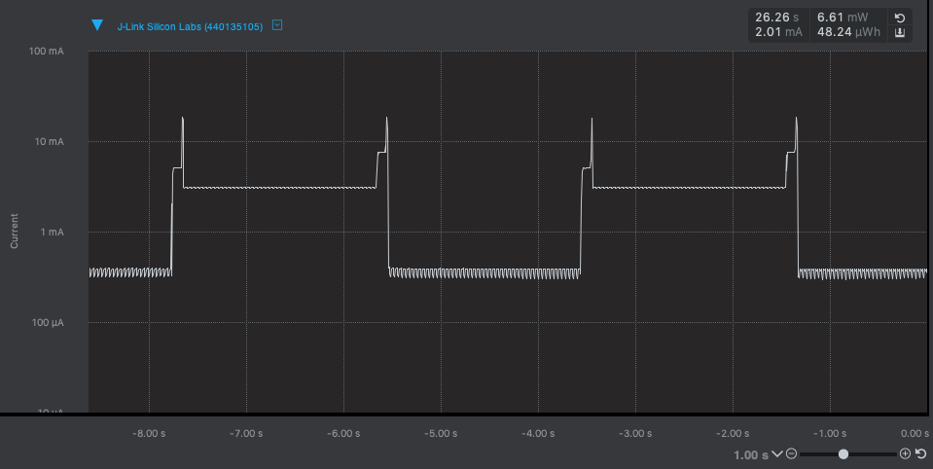Reset the energy statistics counters
Image resolution: width=933 pixels, height=469 pixels.
900,18
